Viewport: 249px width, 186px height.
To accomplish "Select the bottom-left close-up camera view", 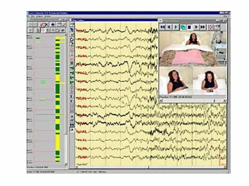I will 176,81.
